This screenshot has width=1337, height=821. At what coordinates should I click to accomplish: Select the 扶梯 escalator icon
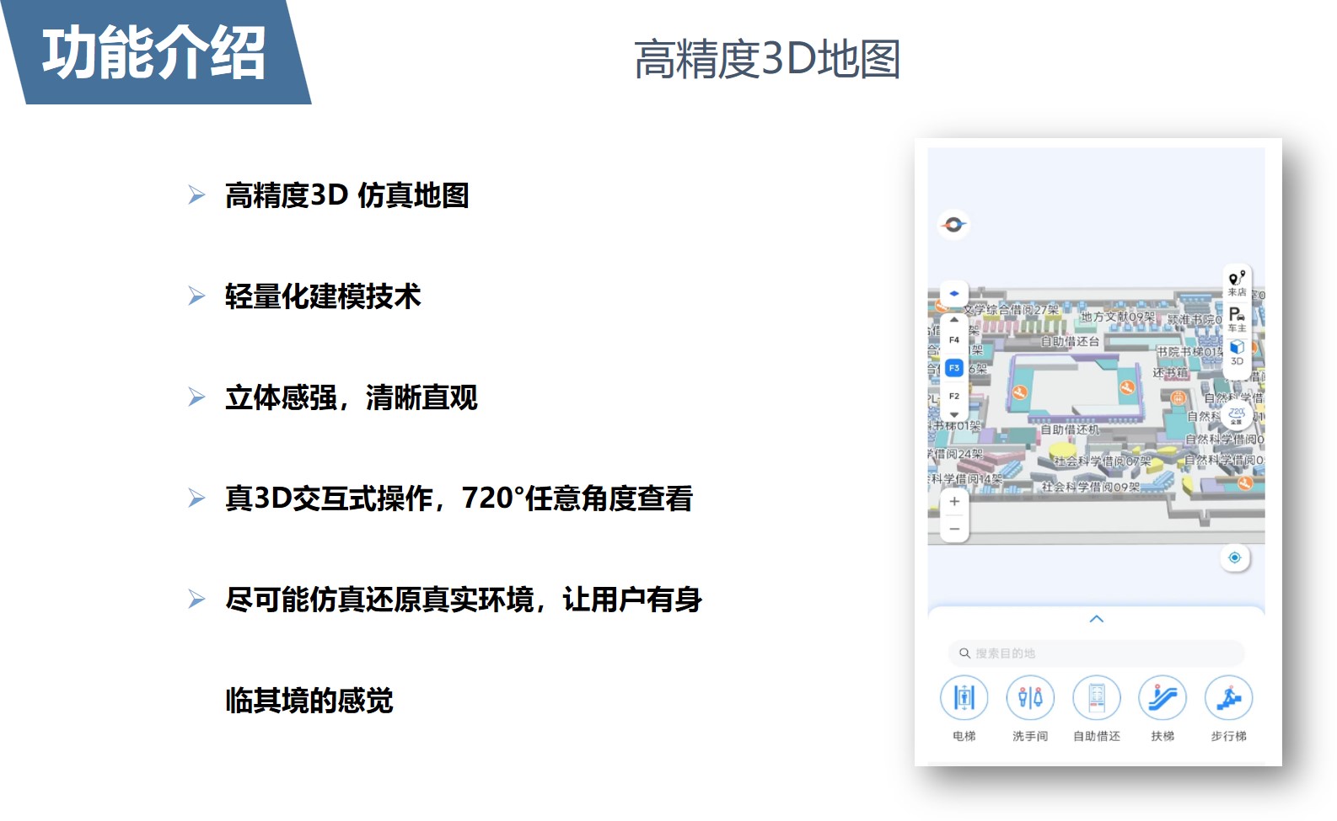point(1162,698)
